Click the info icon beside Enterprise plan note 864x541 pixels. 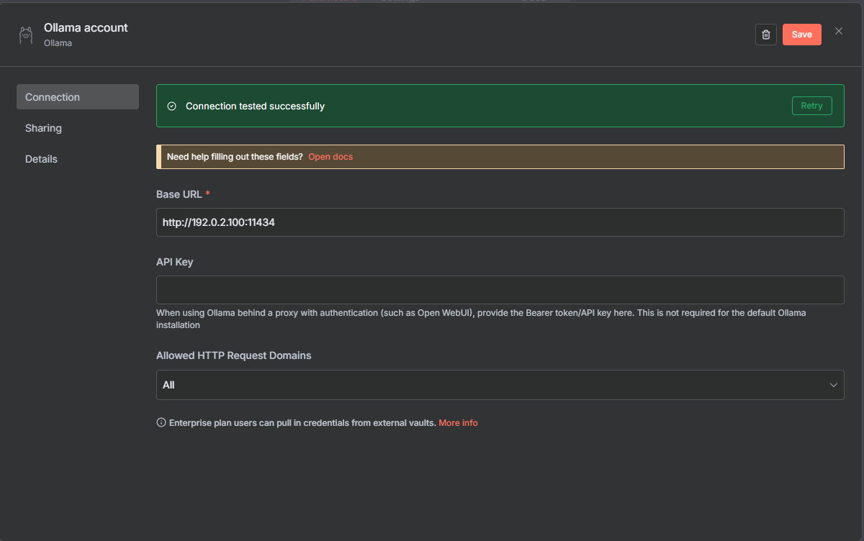tap(161, 423)
